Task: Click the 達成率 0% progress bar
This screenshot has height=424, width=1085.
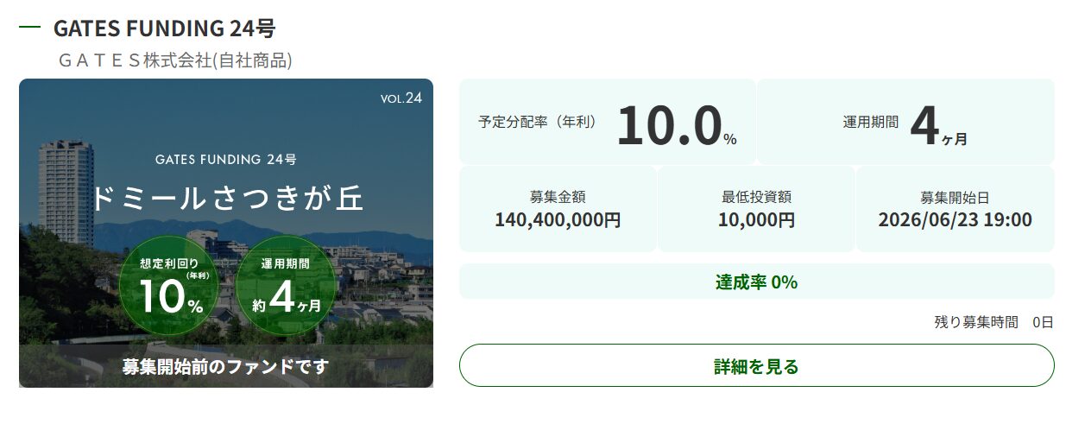Action: (x=756, y=282)
